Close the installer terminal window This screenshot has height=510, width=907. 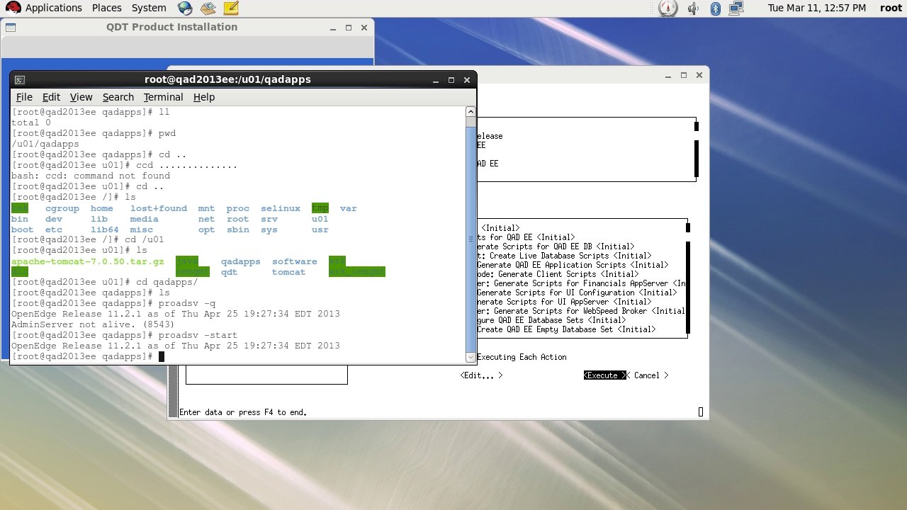699,74
